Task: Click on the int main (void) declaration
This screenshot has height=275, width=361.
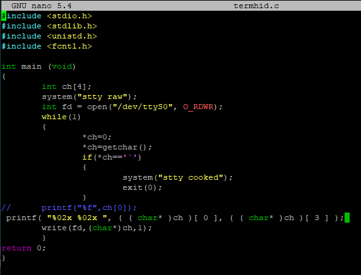Action: click(38, 66)
